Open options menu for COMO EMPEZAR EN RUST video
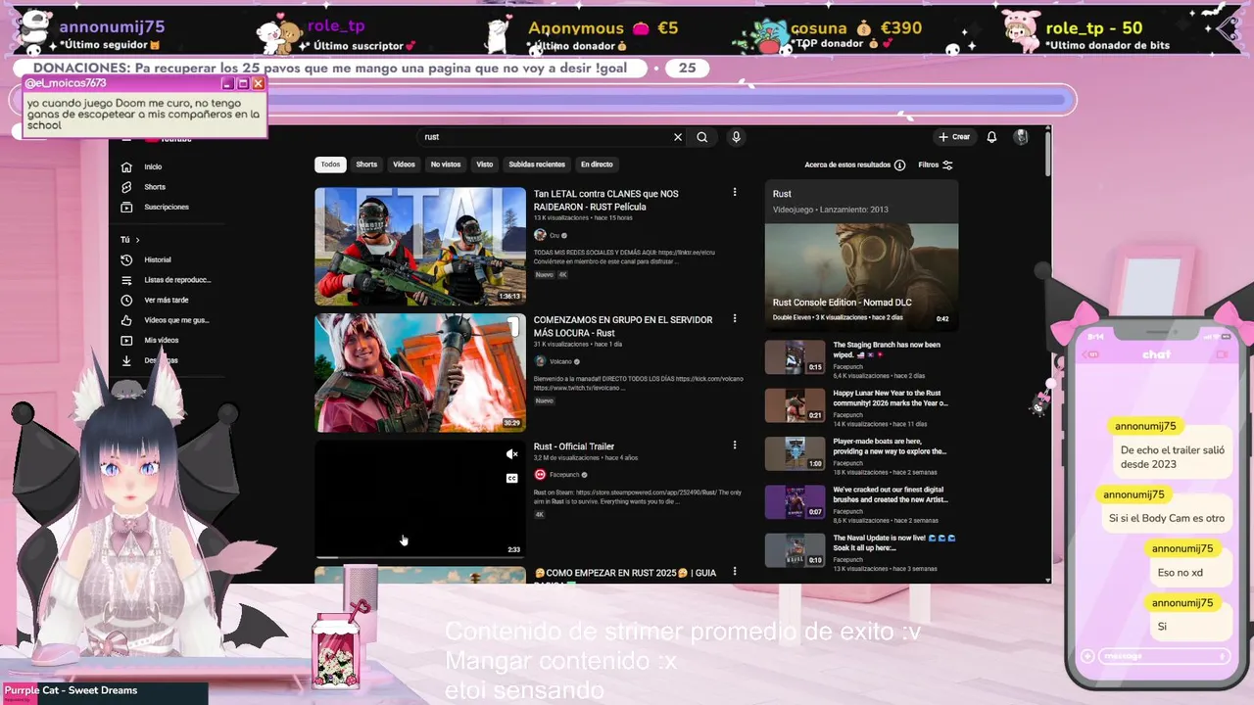This screenshot has width=1254, height=705. click(735, 572)
